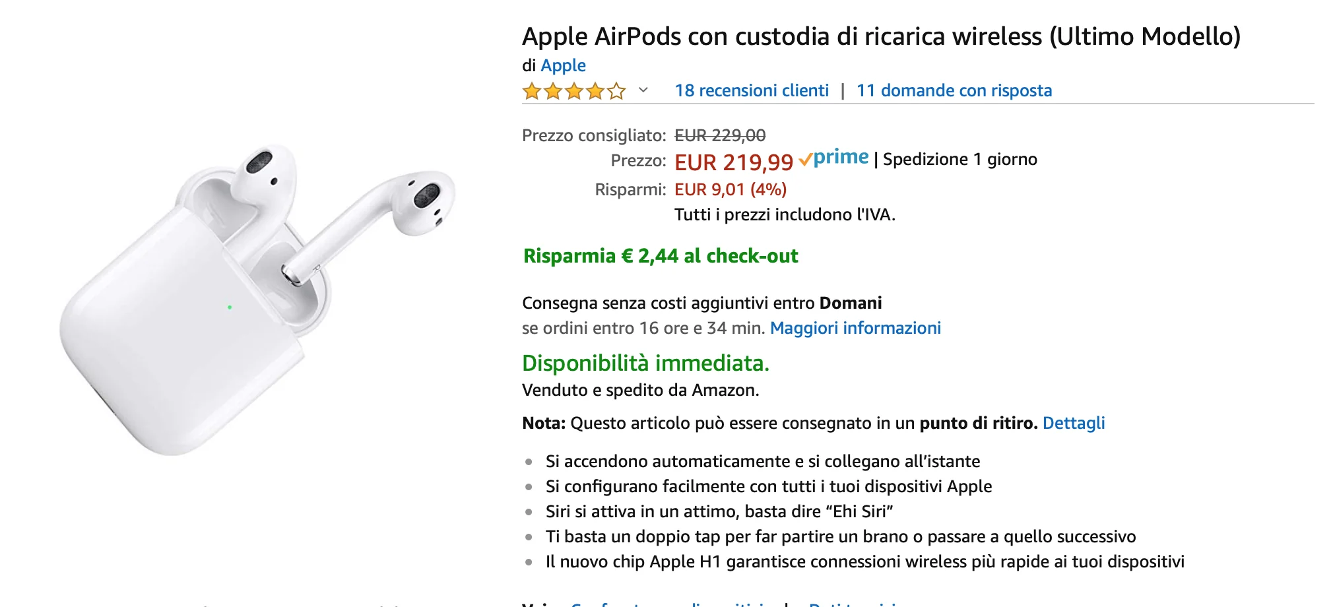
Task: Select the first star in the product rating
Action: click(x=532, y=90)
